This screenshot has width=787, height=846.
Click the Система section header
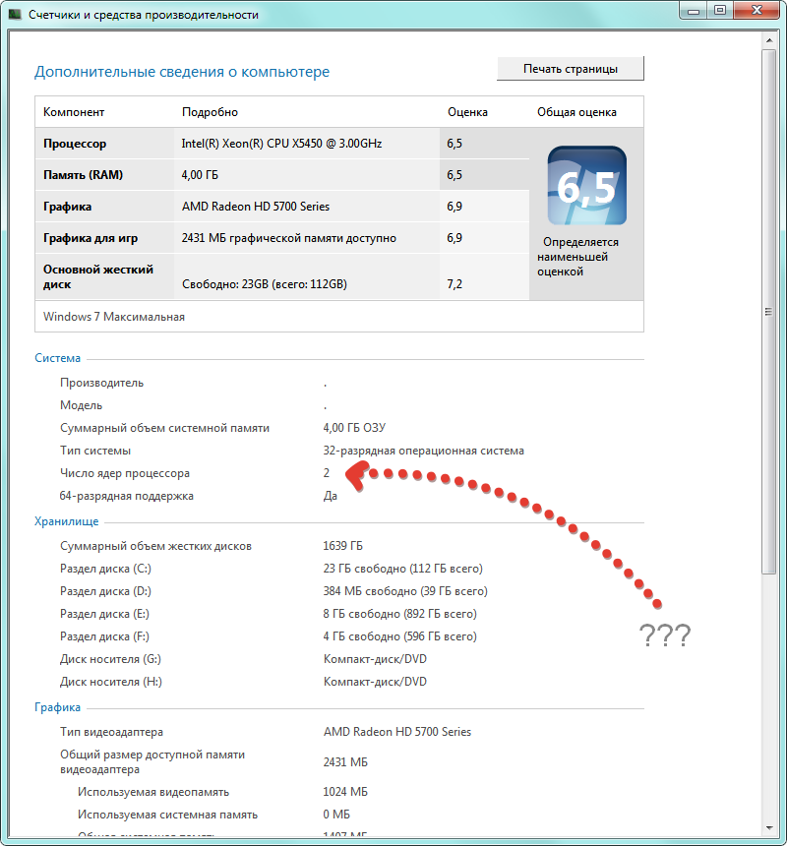pyautogui.click(x=58, y=358)
